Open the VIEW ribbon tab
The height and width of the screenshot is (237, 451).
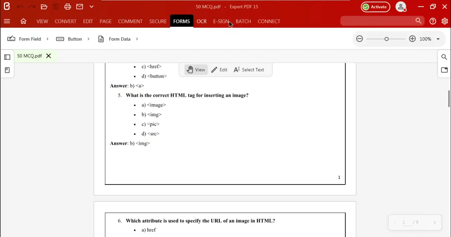42,21
